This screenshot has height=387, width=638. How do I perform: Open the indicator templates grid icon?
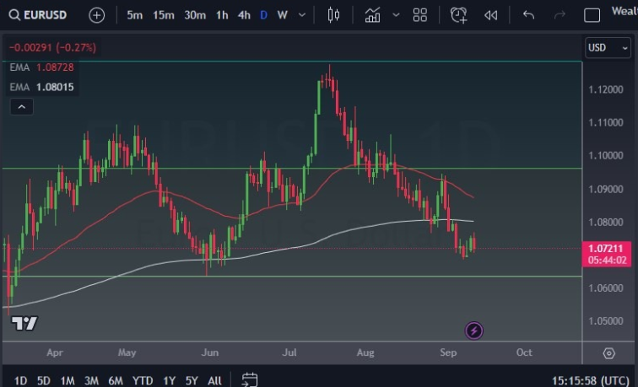click(x=419, y=15)
